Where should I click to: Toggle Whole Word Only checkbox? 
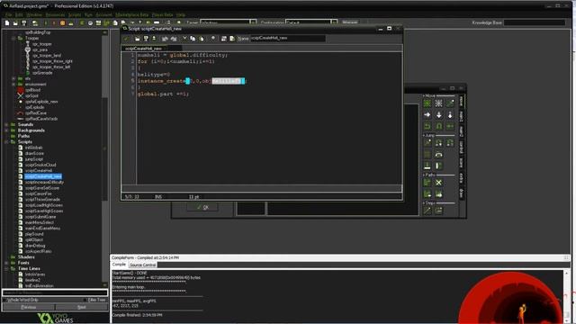click(4, 300)
